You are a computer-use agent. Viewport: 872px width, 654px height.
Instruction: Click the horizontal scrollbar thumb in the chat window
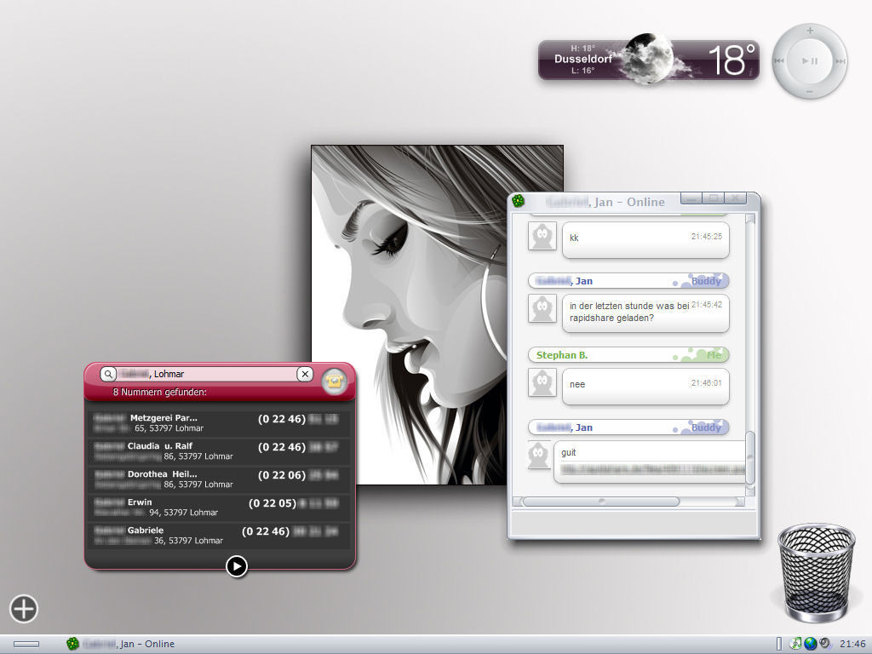[600, 501]
